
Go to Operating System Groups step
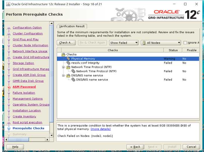coord(31,105)
